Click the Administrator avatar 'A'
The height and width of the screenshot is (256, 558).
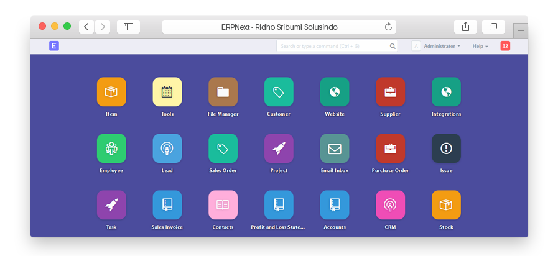point(416,46)
